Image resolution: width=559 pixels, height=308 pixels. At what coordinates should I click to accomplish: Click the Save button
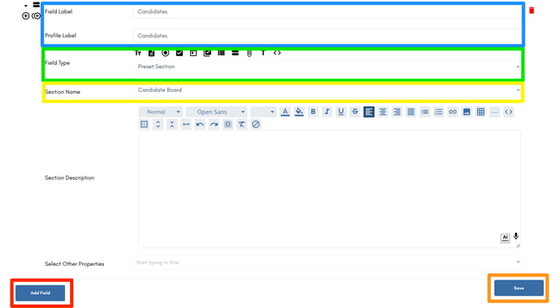518,288
